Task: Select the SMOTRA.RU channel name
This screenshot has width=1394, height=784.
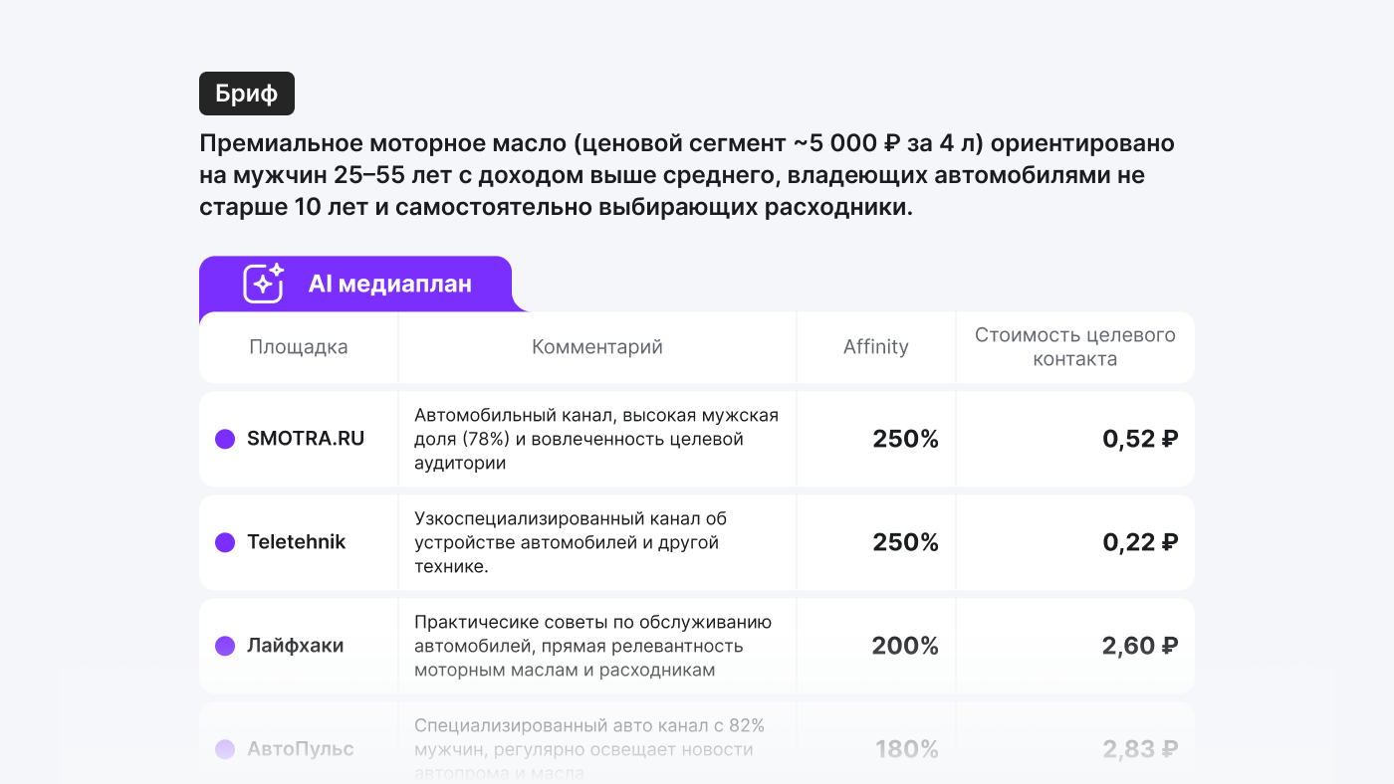Action: coord(306,439)
